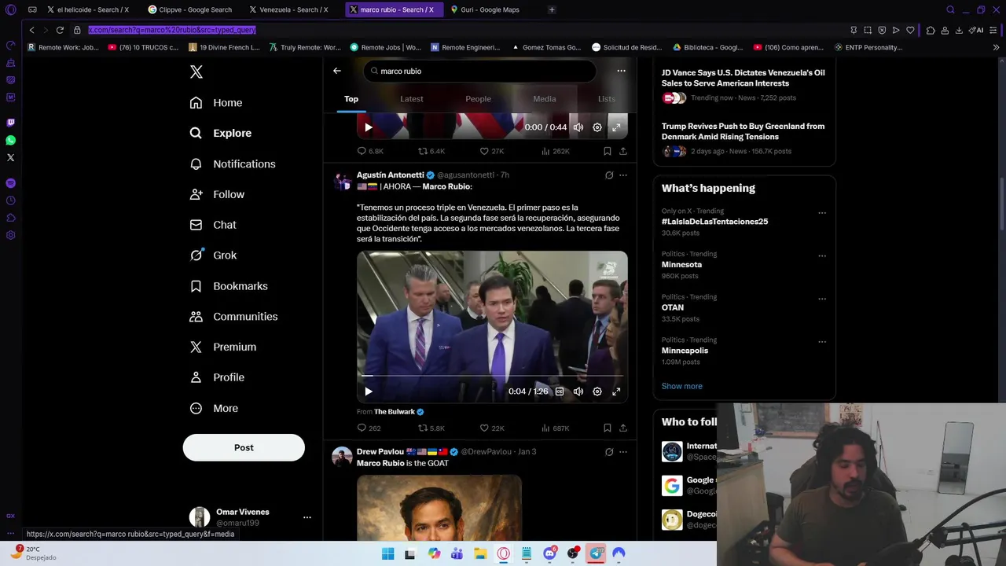
Task: Switch to the Lists search tab
Action: tap(607, 99)
